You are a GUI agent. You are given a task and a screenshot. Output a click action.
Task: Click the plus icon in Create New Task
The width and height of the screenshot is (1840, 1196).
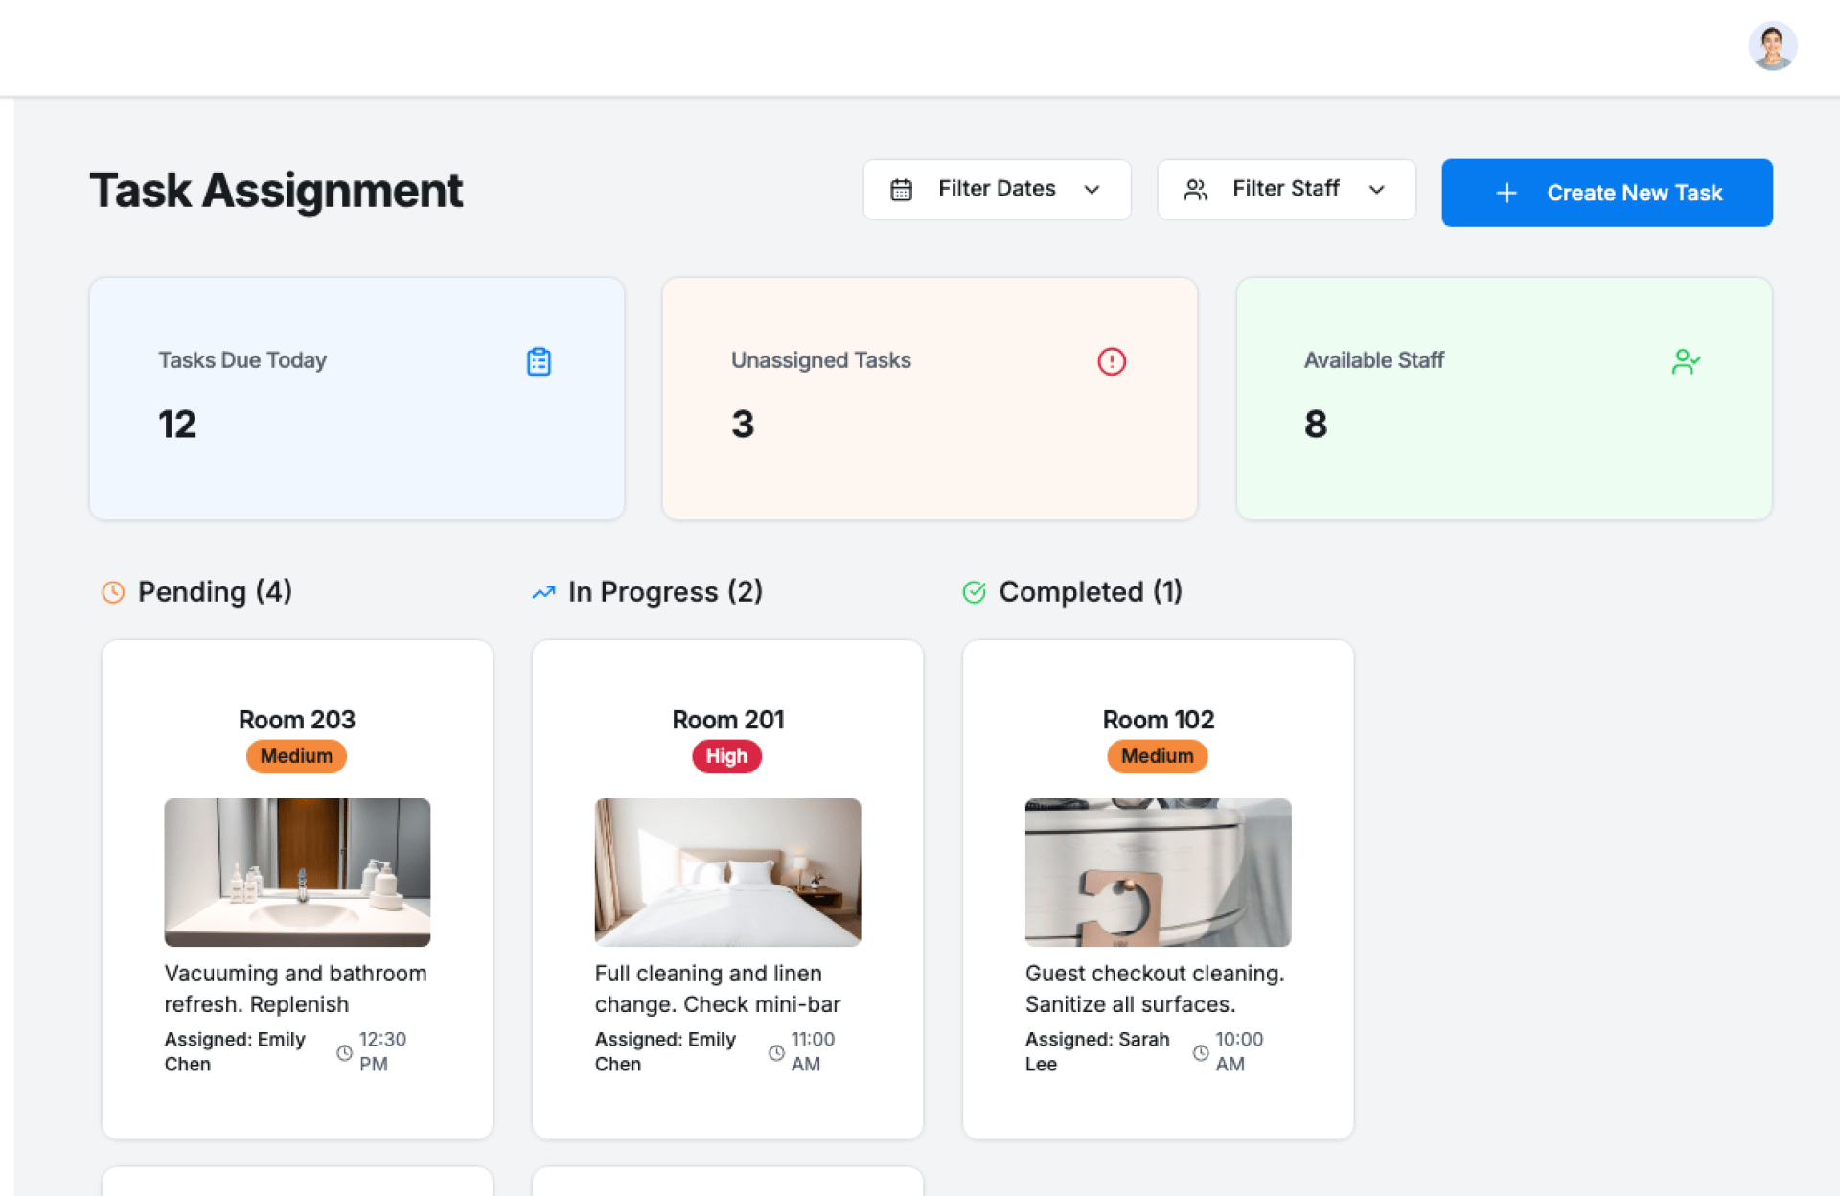1506,193
